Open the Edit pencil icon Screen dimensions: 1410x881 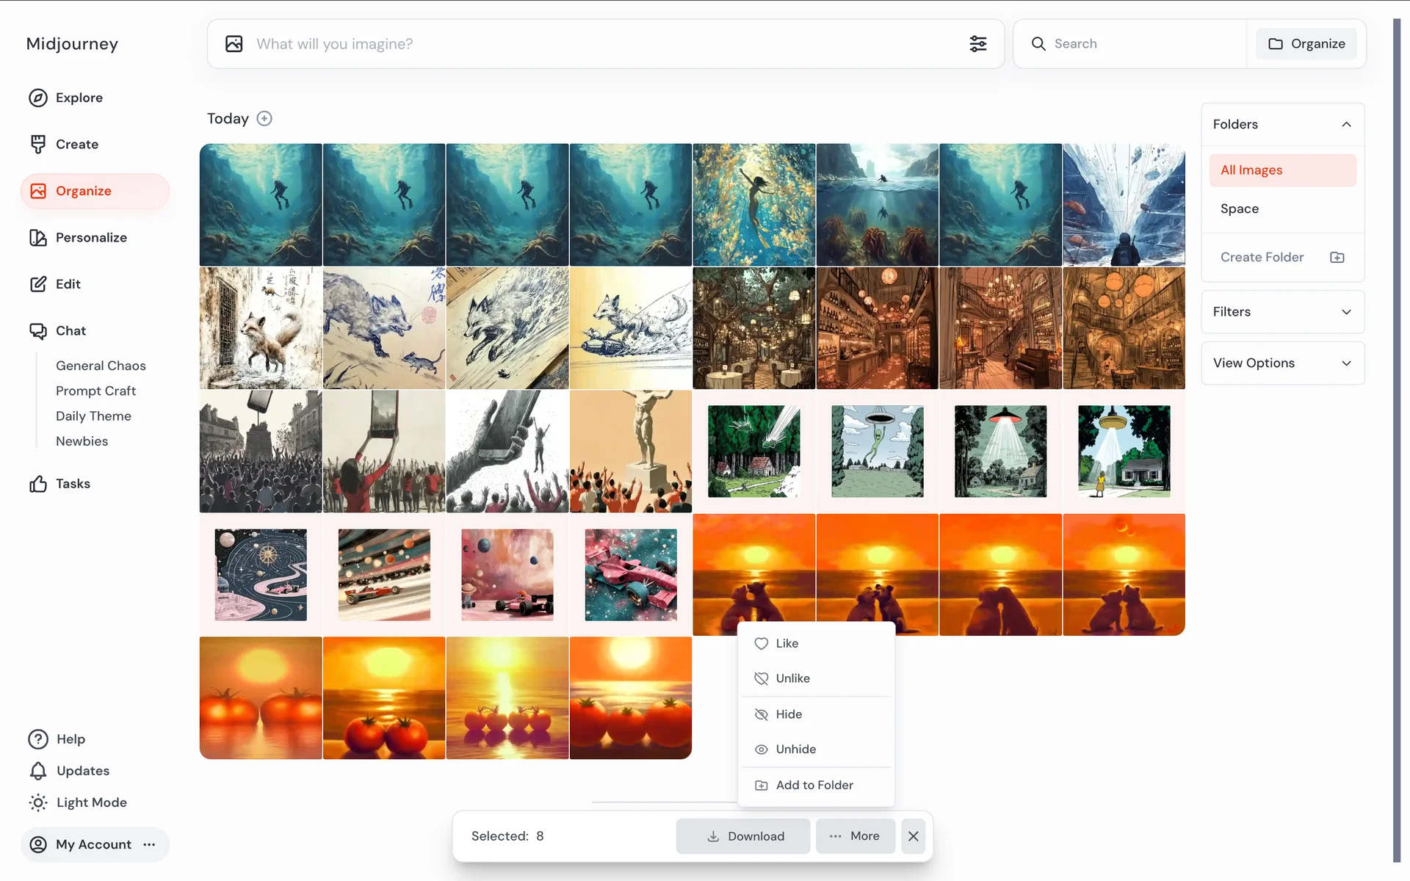coord(38,284)
